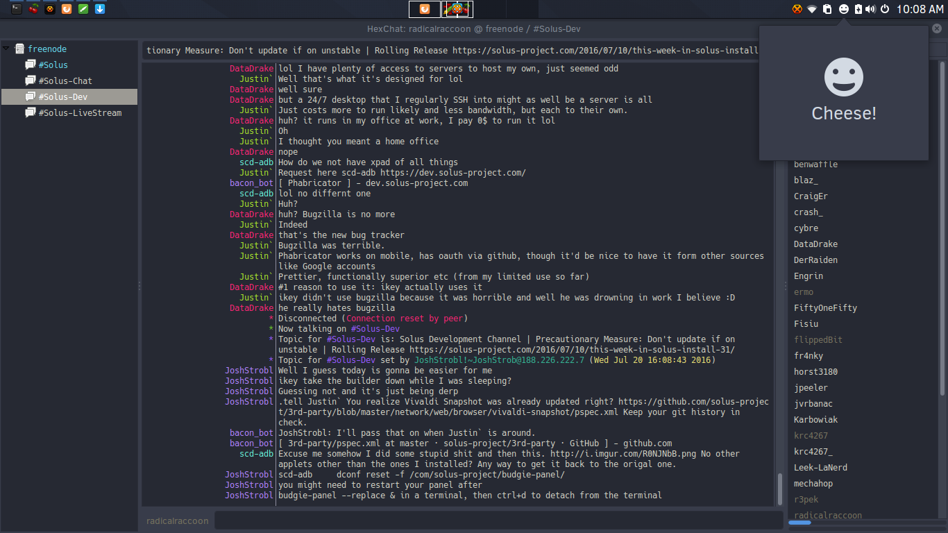948x533 pixels.
Task: Click the power session button icon
Action: click(x=885, y=9)
